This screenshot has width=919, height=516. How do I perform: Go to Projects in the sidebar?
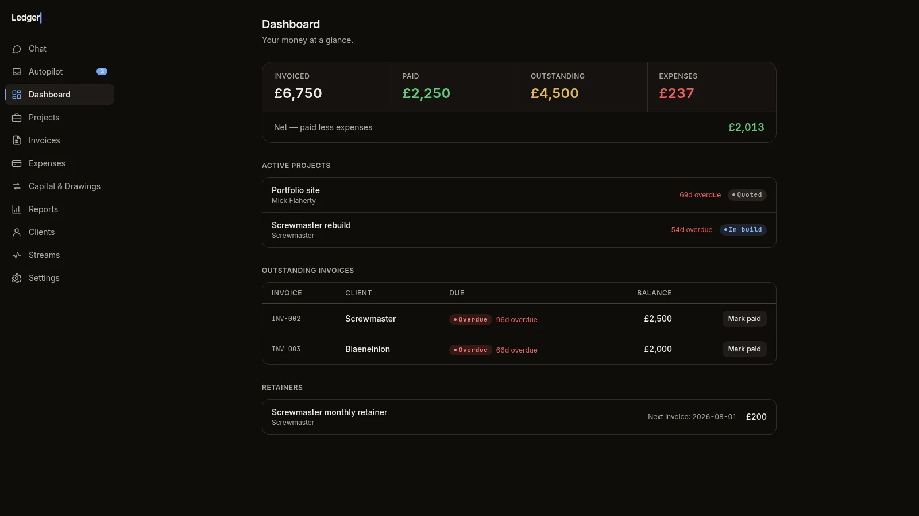click(x=59, y=118)
